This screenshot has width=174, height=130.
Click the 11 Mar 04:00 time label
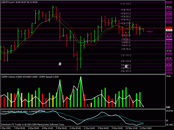click(x=146, y=128)
